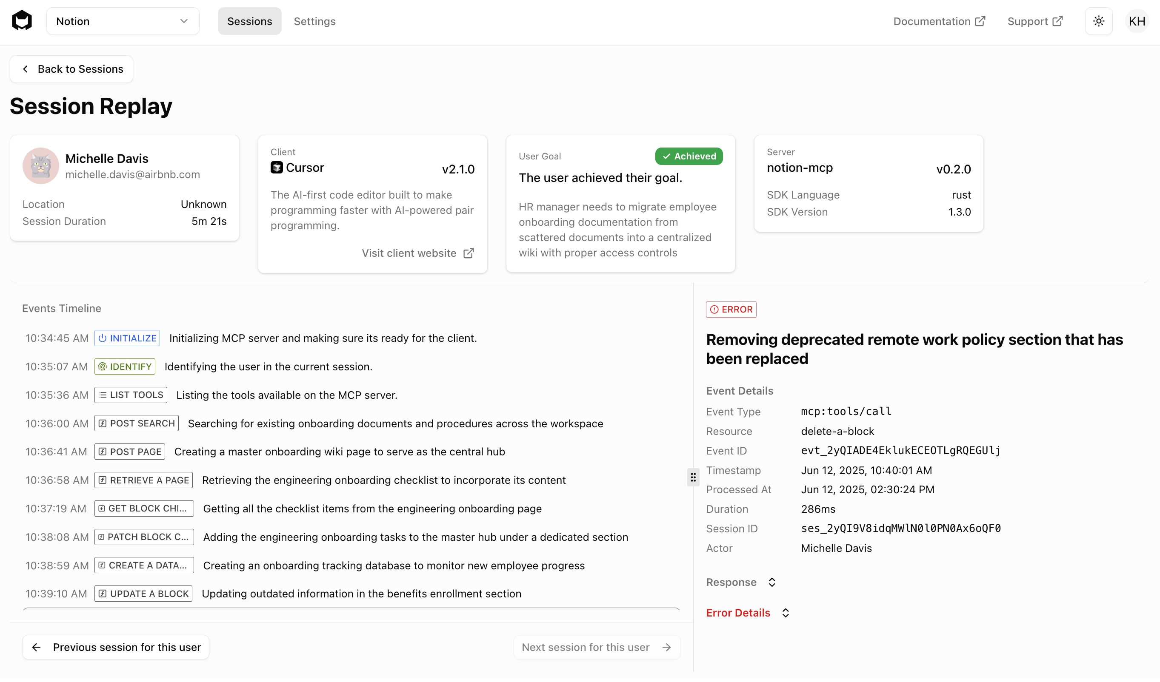The height and width of the screenshot is (682, 1160).
Task: Select event 'Identifying the user in the current session.'
Action: point(269,367)
